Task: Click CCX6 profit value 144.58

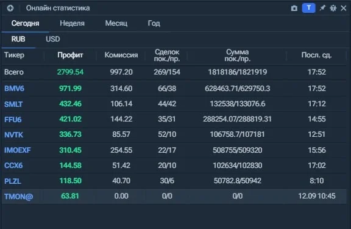Action: 70,165
